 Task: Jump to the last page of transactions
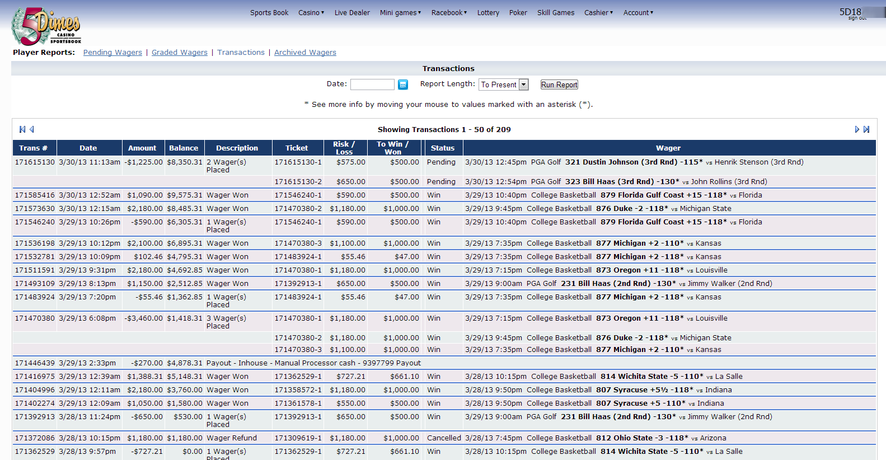866,129
